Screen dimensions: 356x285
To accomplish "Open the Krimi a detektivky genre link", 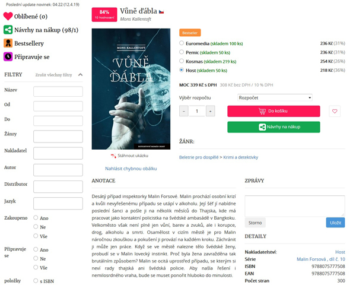I will [241, 157].
